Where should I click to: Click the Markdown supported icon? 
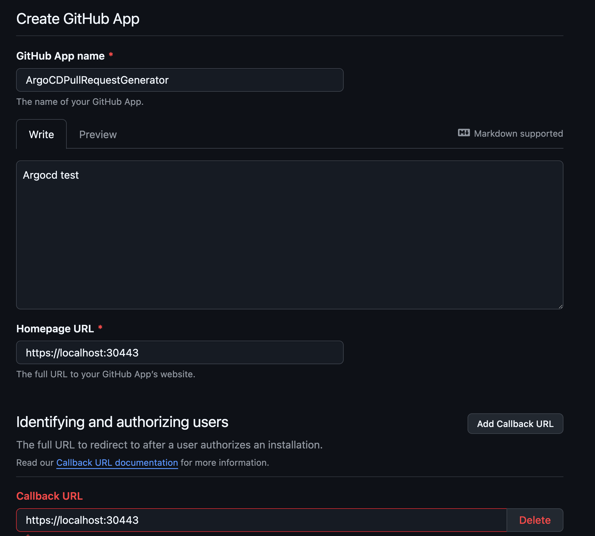pyautogui.click(x=464, y=133)
